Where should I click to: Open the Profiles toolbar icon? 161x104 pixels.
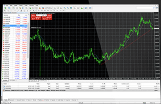(x=10, y=8)
